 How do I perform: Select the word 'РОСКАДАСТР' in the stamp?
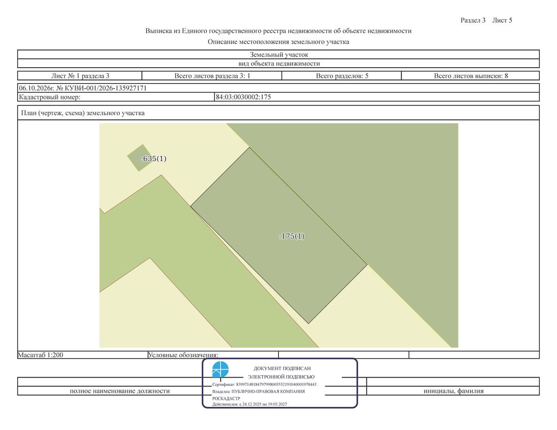pos(227,398)
